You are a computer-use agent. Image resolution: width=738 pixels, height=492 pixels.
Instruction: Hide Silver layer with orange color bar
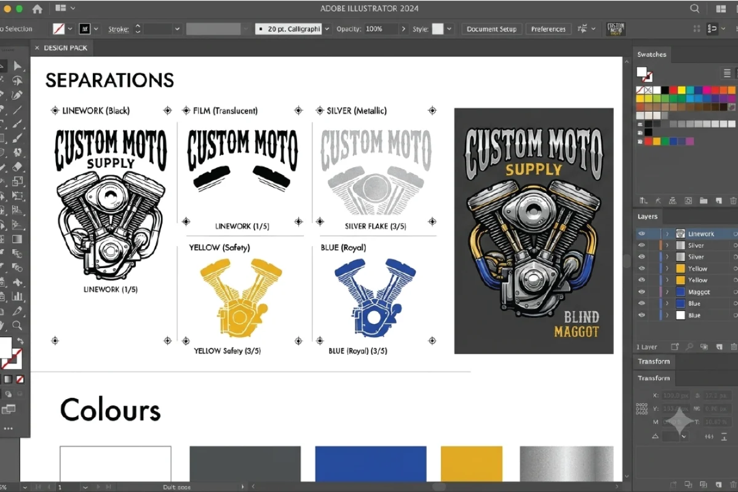pyautogui.click(x=641, y=245)
